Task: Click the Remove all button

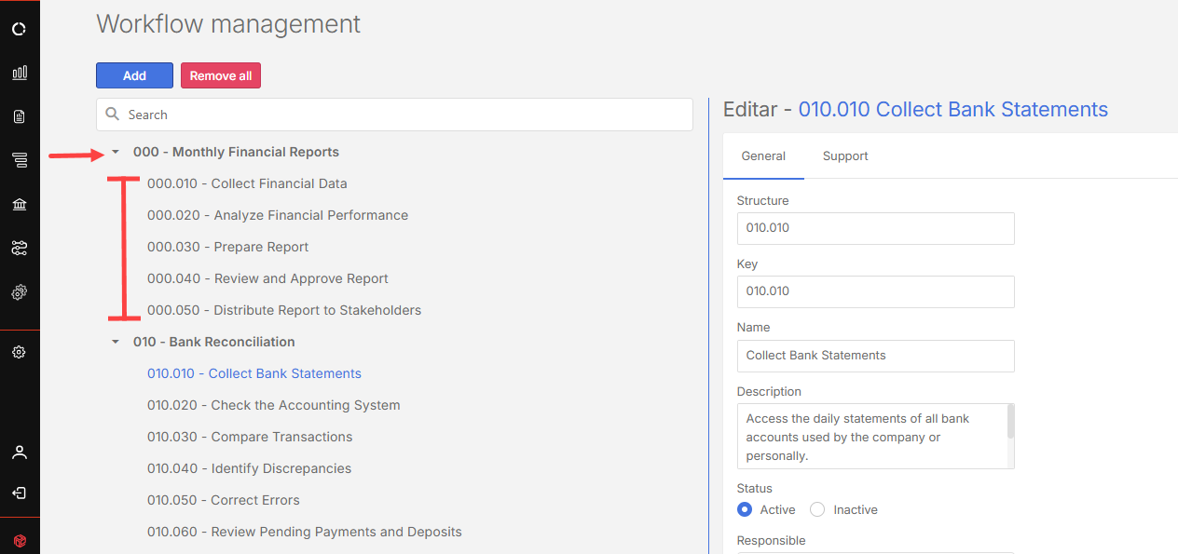Action: 221,75
